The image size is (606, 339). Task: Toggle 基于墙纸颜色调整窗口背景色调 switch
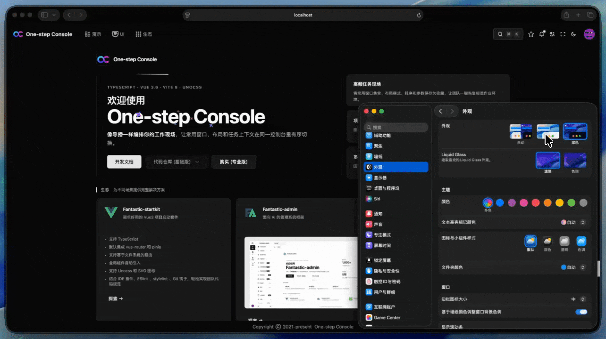[x=581, y=312]
